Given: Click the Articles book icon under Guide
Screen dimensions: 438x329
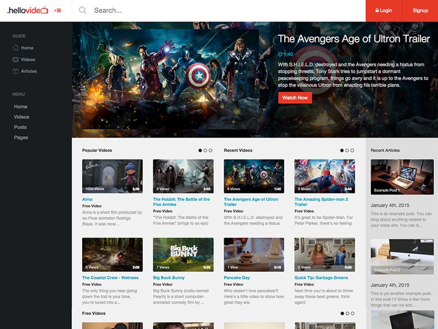Looking at the screenshot, I should click(16, 71).
